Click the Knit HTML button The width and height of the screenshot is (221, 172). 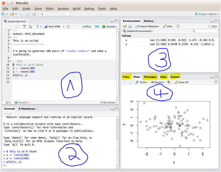point(53,26)
